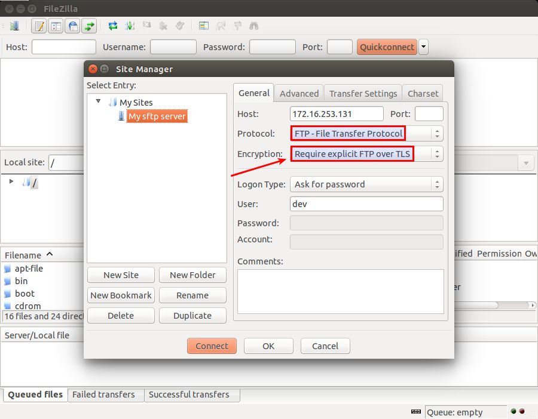The height and width of the screenshot is (419, 538).
Task: Focus the quickconnect Username field
Action: point(173,47)
